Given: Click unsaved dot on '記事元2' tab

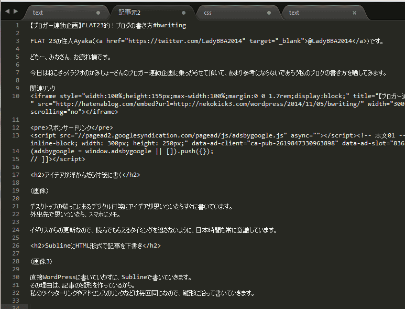Looking at the screenshot, I should [183, 13].
